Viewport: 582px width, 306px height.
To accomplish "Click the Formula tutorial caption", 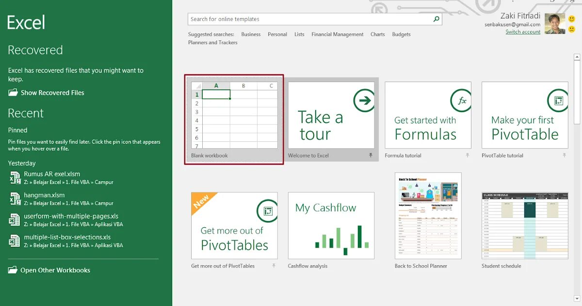I will 403,156.
